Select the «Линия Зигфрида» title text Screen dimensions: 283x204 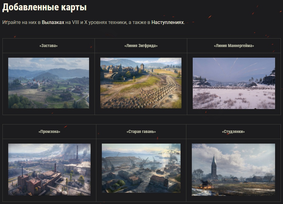[x=141, y=46]
